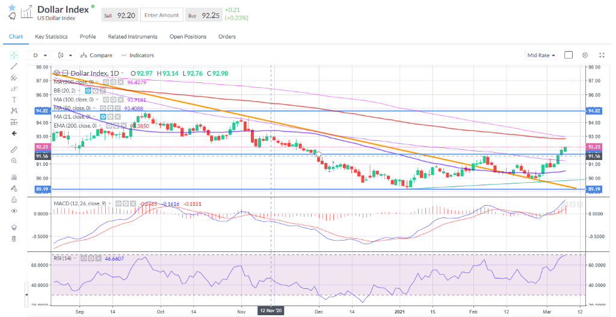Remove the RSI (14) indicator
This screenshot has width=616, height=317.
(98, 258)
